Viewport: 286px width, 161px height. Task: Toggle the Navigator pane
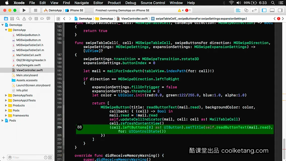point(264,10)
